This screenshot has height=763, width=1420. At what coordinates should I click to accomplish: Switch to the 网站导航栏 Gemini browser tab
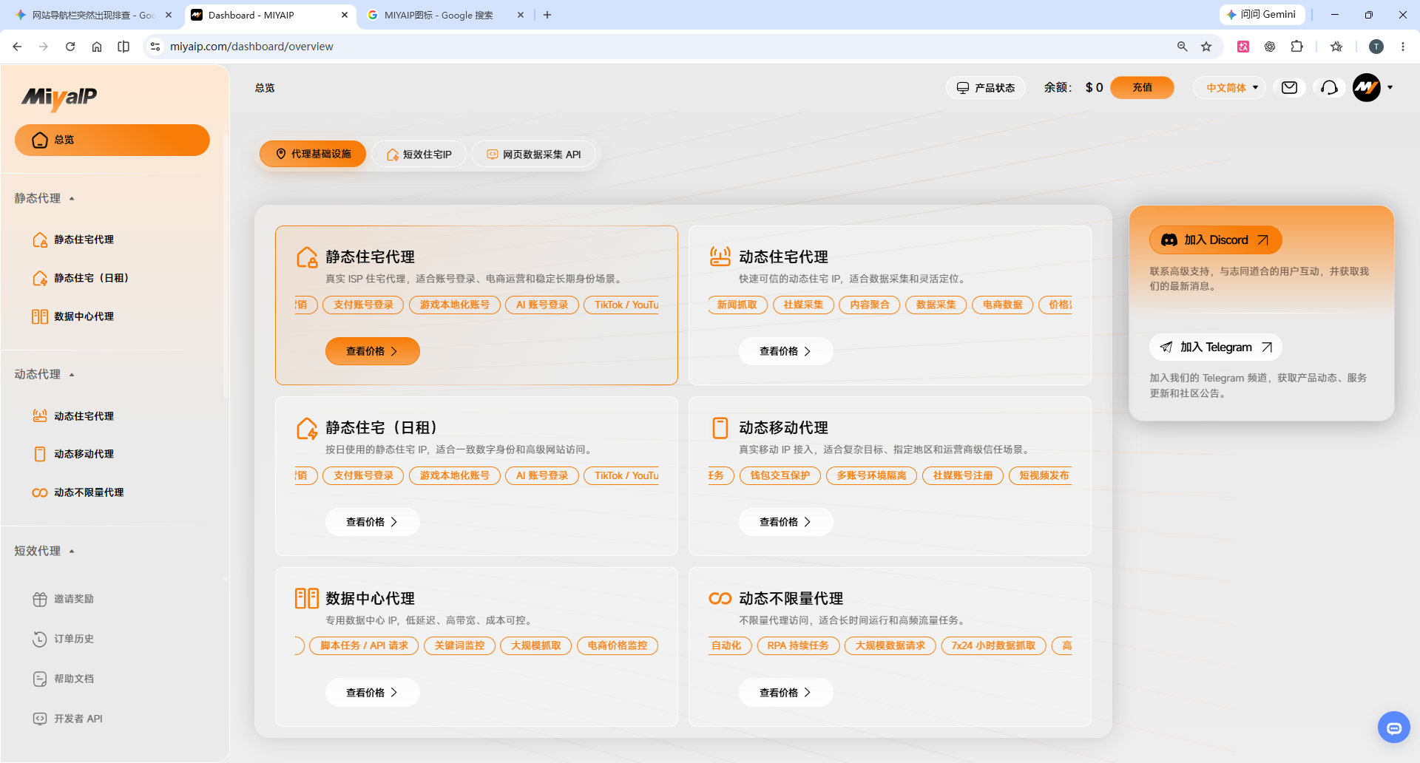pyautogui.click(x=92, y=15)
